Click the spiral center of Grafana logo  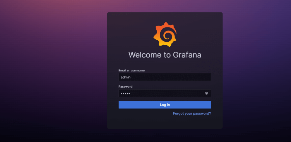tap(166, 35)
